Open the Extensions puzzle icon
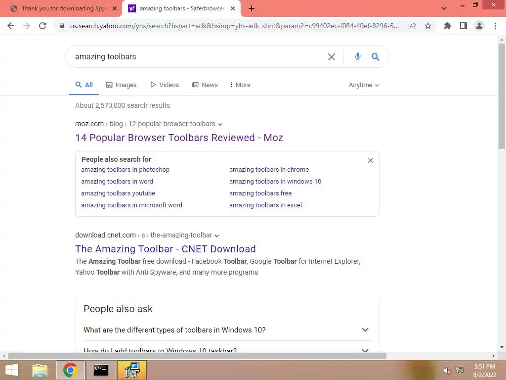Viewport: 506px width, 380px height. point(448,26)
